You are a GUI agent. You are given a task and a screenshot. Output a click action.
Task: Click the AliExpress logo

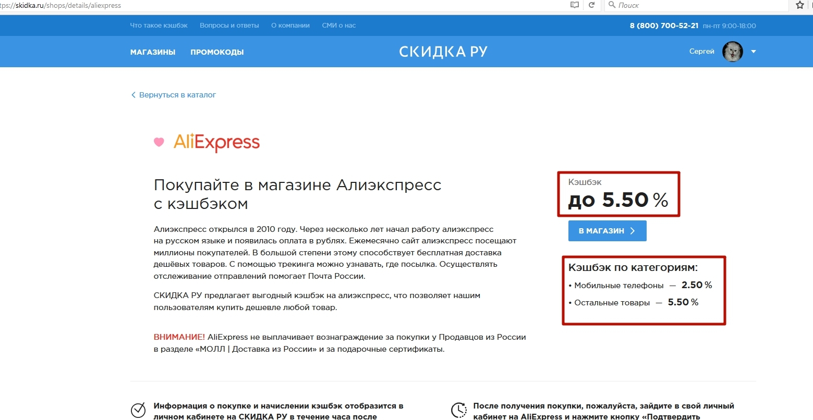(216, 142)
